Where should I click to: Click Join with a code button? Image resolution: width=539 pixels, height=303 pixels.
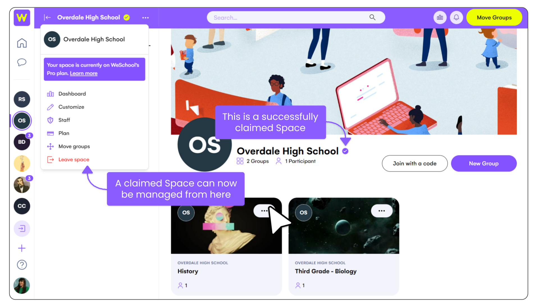pos(415,163)
